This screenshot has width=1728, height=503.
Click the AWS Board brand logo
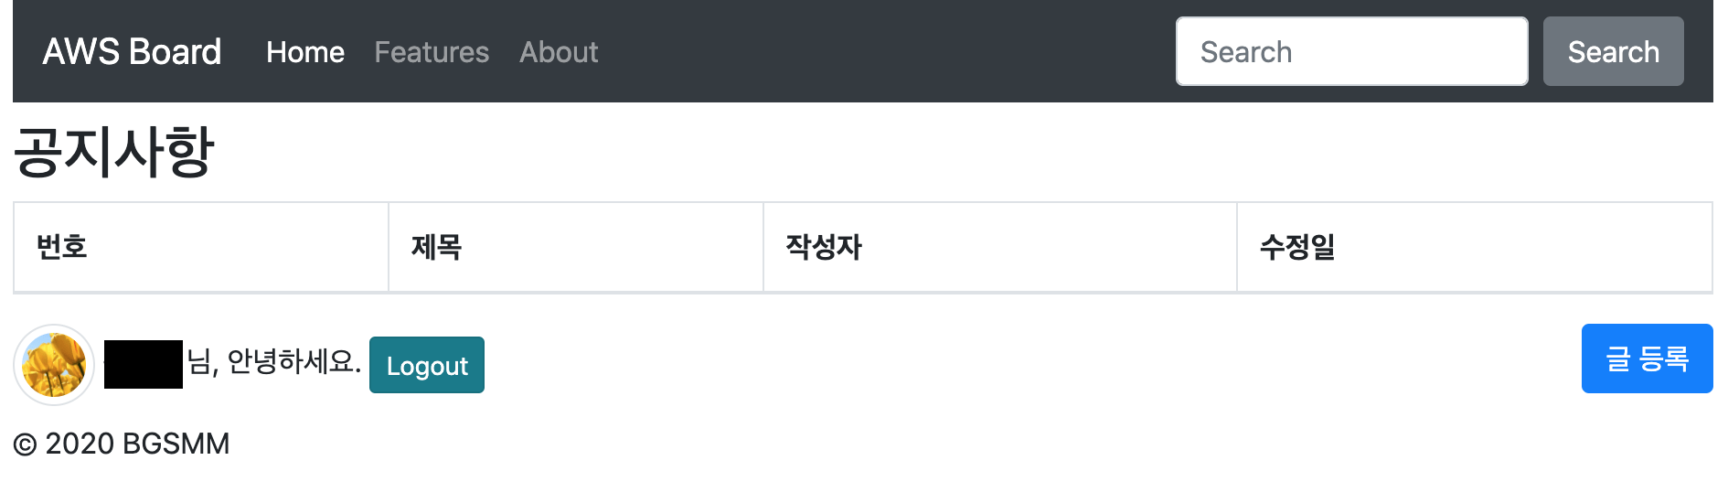point(132,52)
